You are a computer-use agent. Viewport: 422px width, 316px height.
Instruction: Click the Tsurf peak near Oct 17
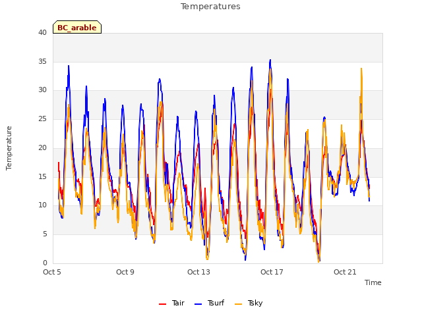click(270, 61)
